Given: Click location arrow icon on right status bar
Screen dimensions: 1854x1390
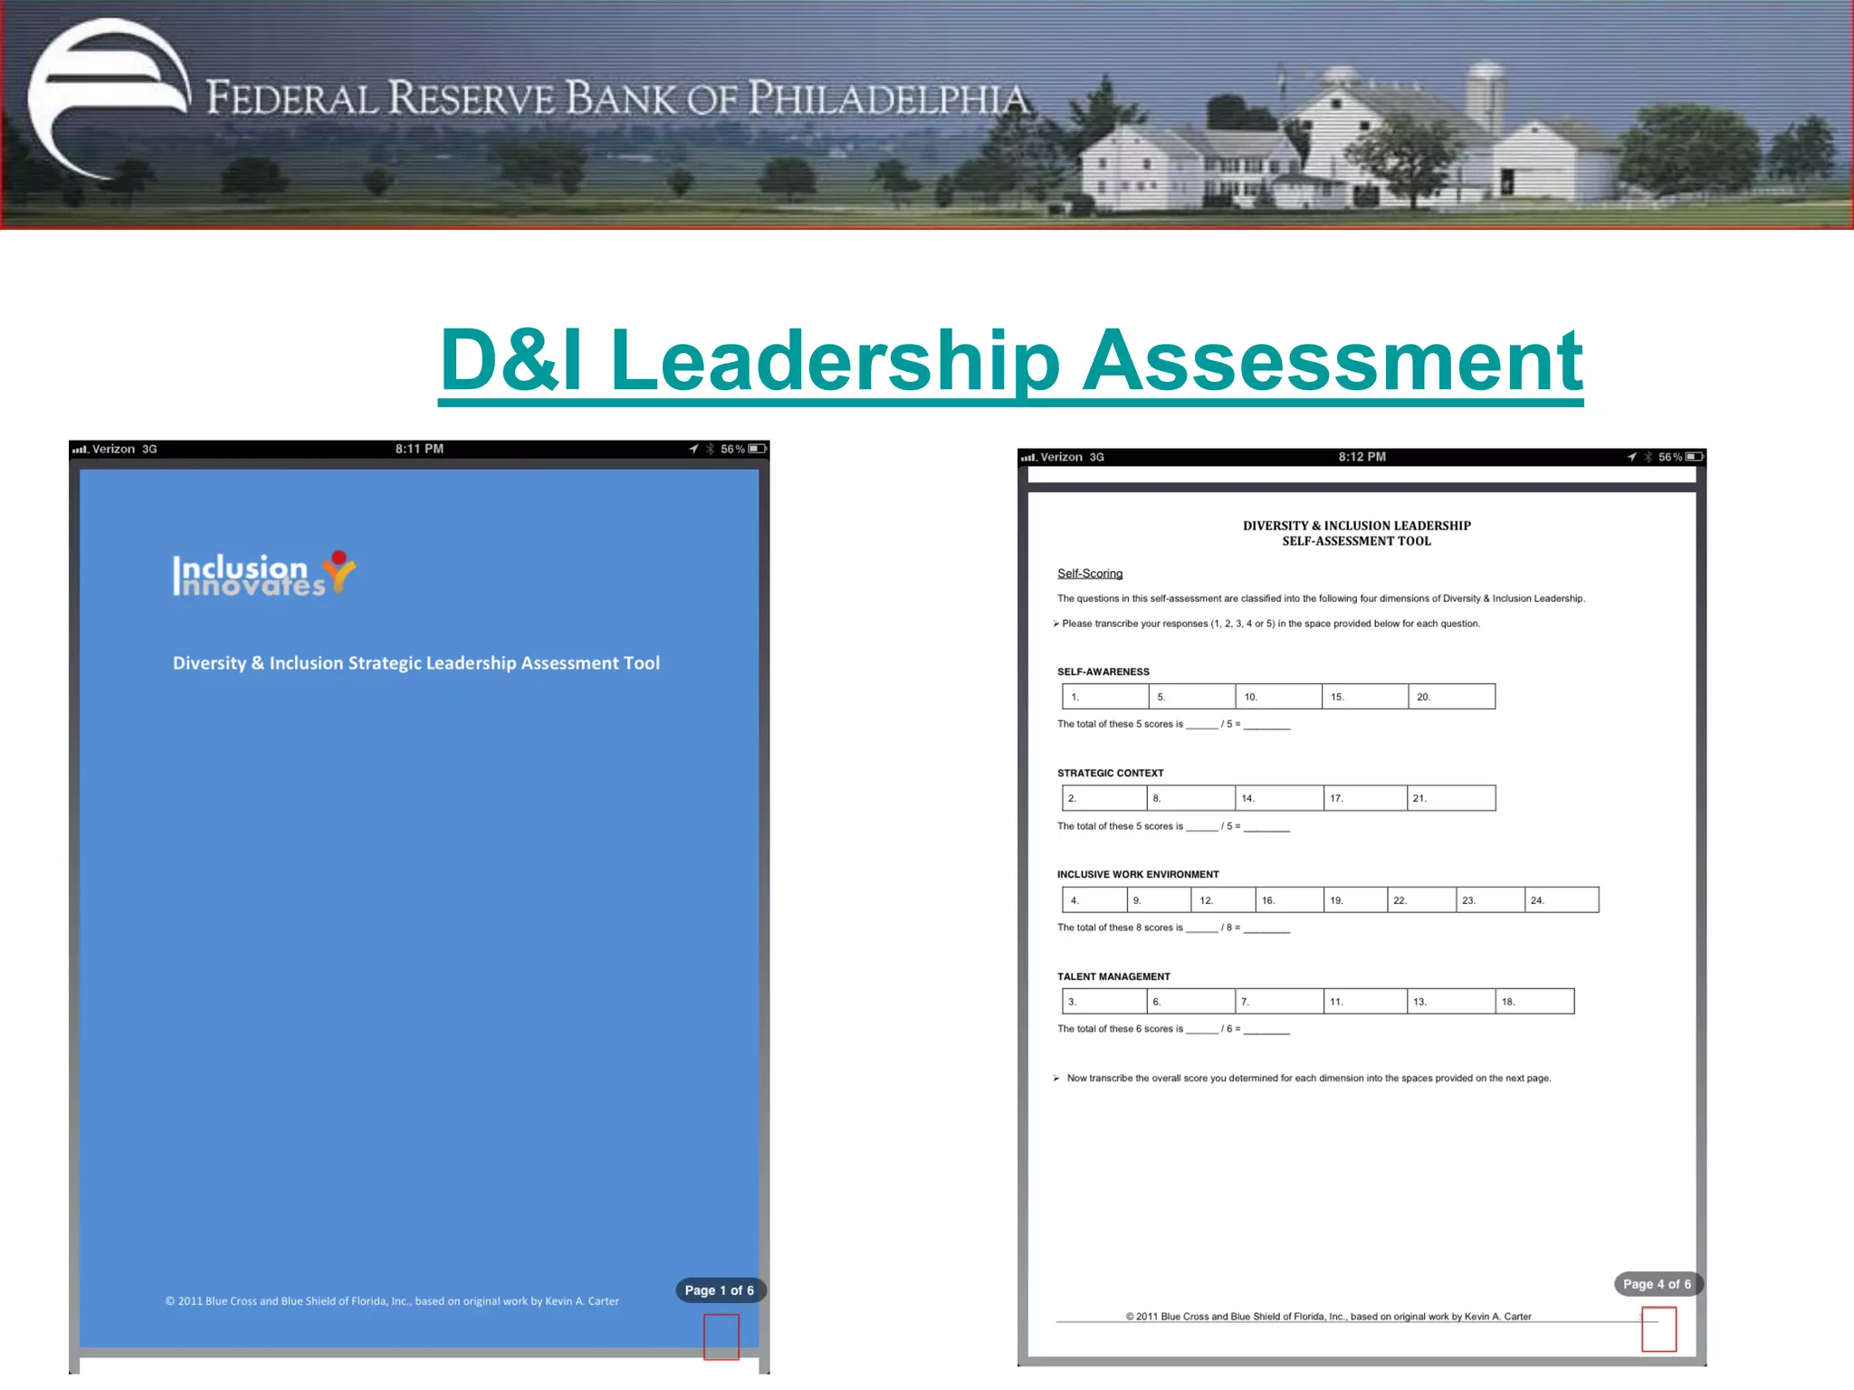Looking at the screenshot, I should pyautogui.click(x=1632, y=457).
